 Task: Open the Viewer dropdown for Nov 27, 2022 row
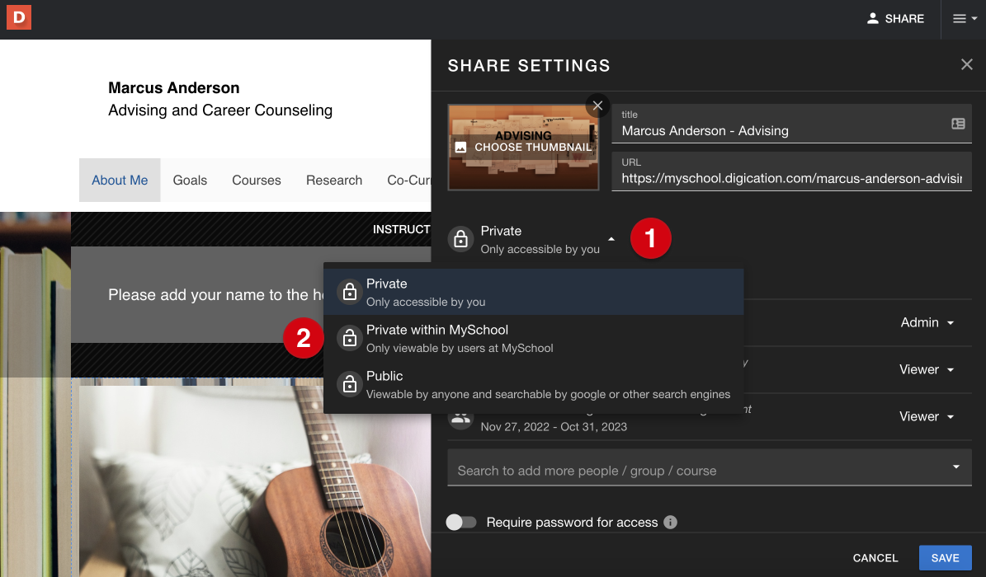tap(927, 417)
